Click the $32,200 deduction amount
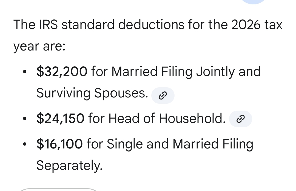Screen dimensions: 296x191 pyautogui.click(x=62, y=72)
